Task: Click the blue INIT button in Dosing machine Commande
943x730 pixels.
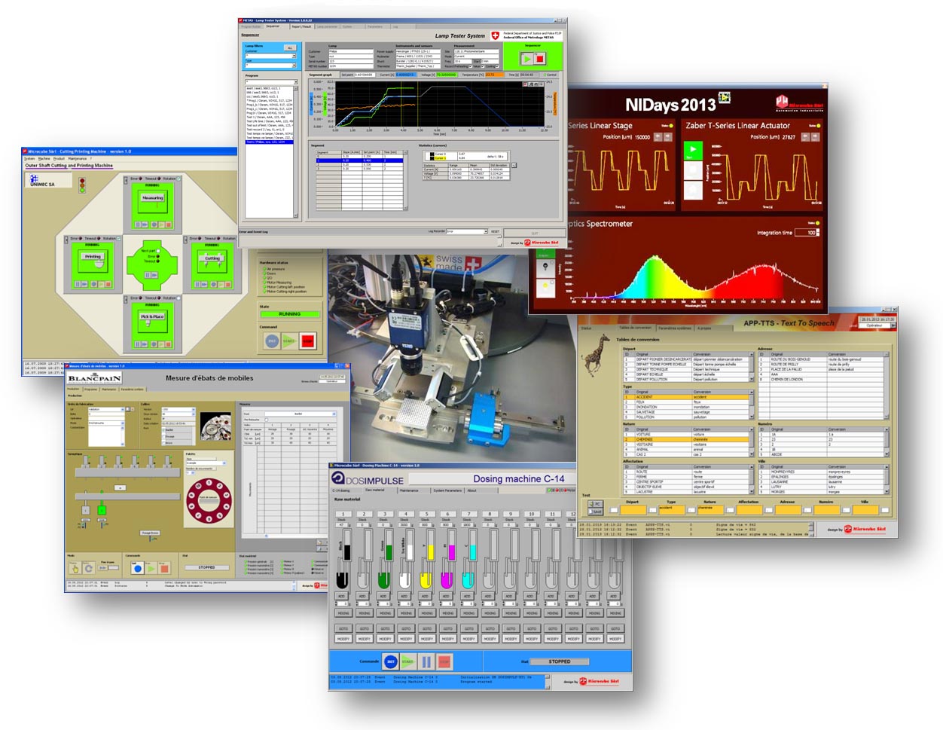Action: click(x=391, y=661)
